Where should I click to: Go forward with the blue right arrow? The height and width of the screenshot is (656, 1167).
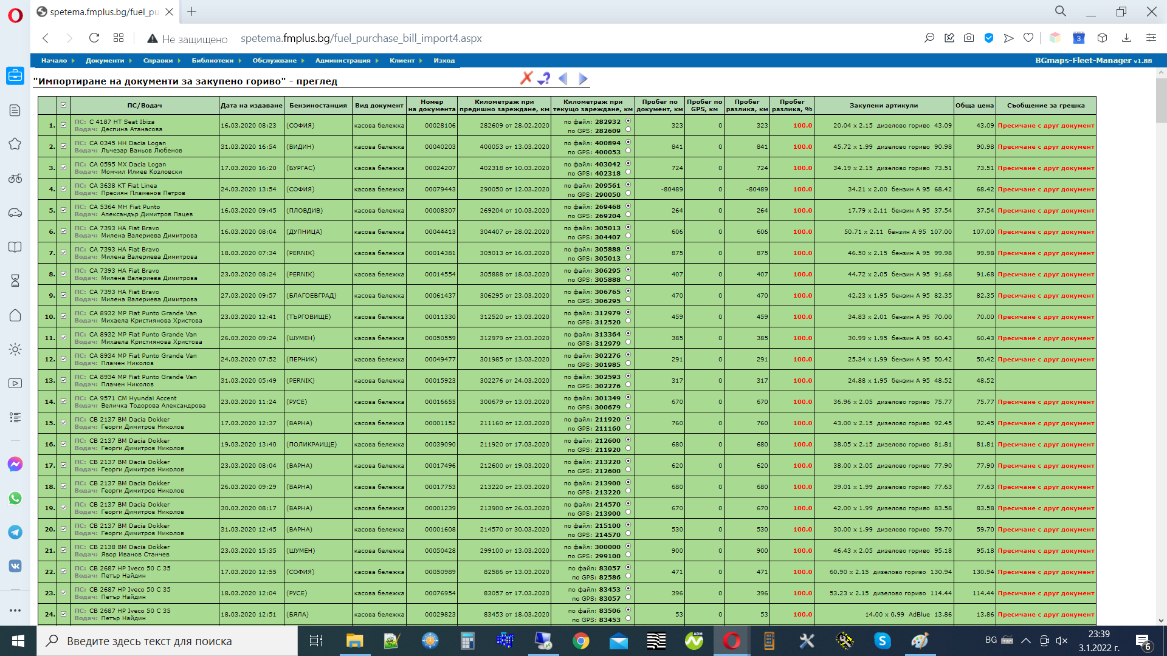pyautogui.click(x=583, y=78)
